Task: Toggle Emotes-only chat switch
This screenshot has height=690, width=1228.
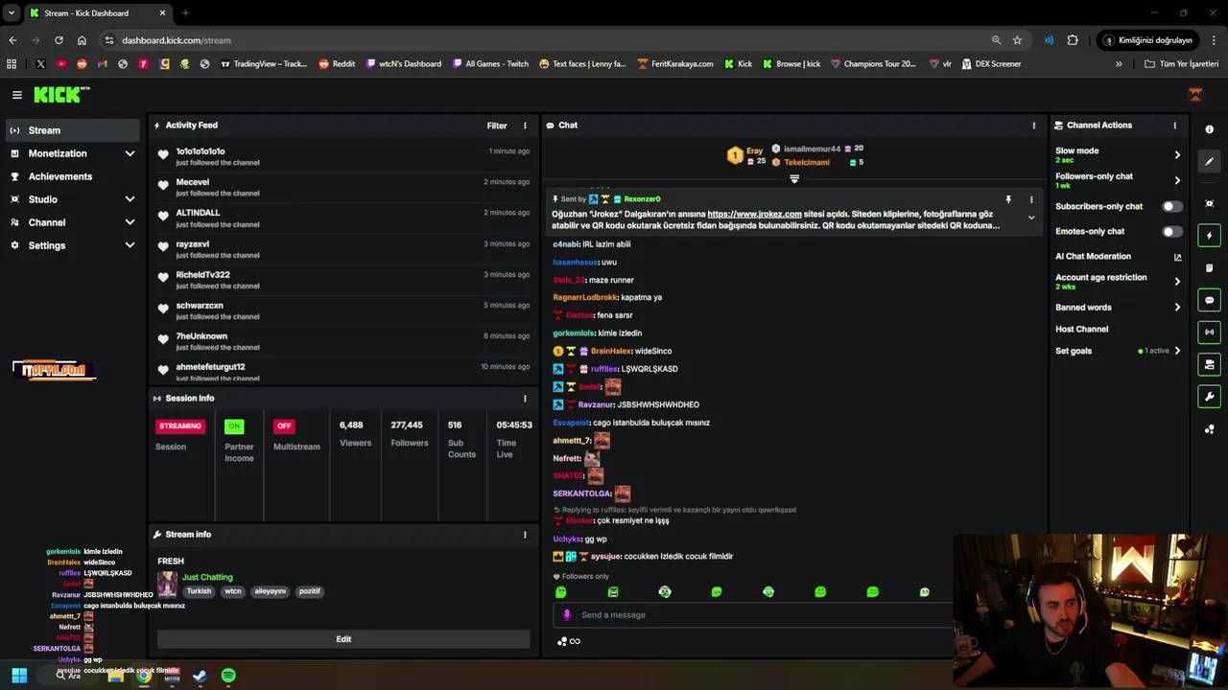Action: (x=1172, y=231)
